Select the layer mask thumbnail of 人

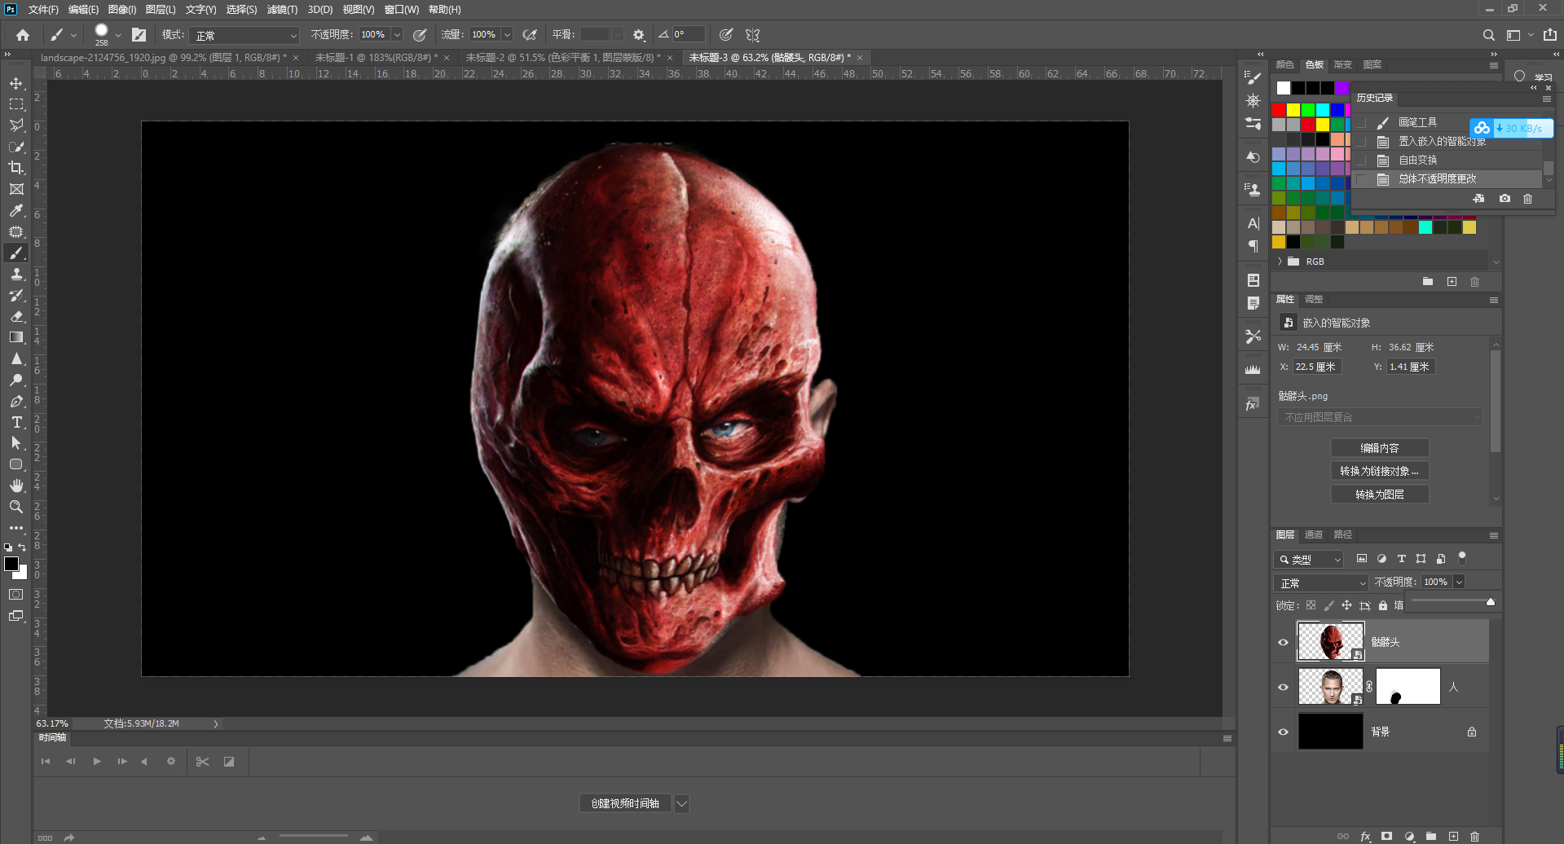tap(1408, 687)
